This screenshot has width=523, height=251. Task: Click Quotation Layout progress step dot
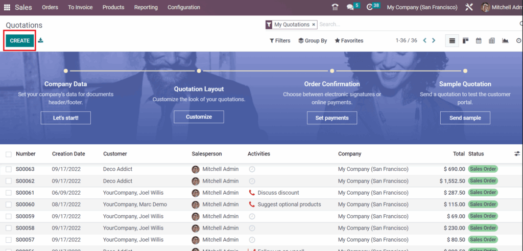pyautogui.click(x=199, y=71)
